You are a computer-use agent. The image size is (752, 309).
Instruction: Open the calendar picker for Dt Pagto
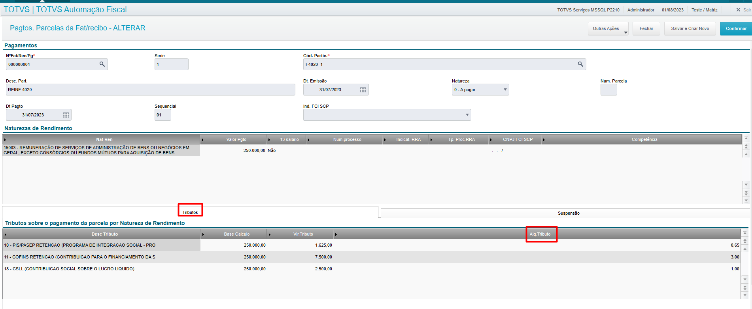pos(66,115)
